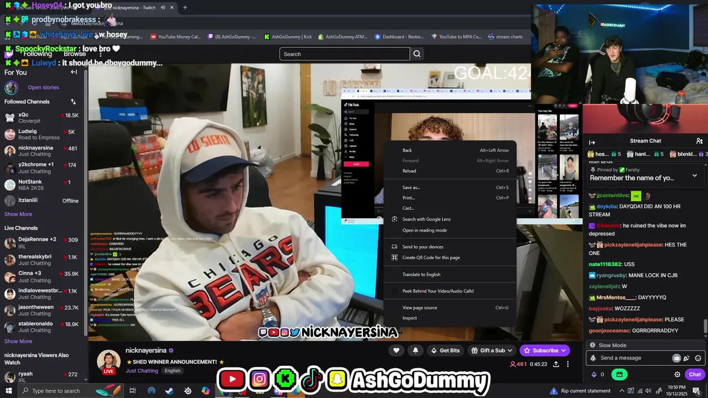
Task: Click the Get Bits button
Action: (x=445, y=350)
